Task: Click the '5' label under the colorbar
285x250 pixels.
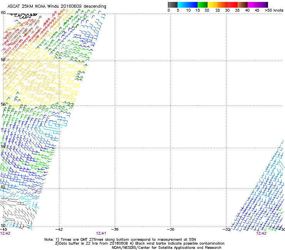Action: 178,10
